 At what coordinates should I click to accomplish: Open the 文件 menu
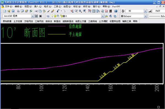point(9,6)
